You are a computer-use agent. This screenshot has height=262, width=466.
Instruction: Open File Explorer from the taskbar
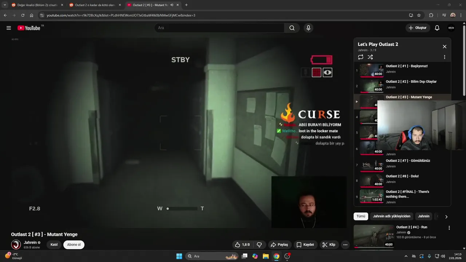(x=266, y=256)
